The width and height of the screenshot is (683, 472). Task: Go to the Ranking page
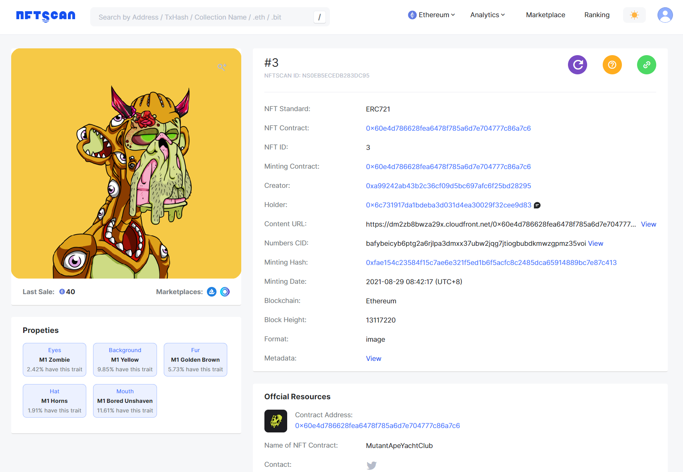[597, 15]
